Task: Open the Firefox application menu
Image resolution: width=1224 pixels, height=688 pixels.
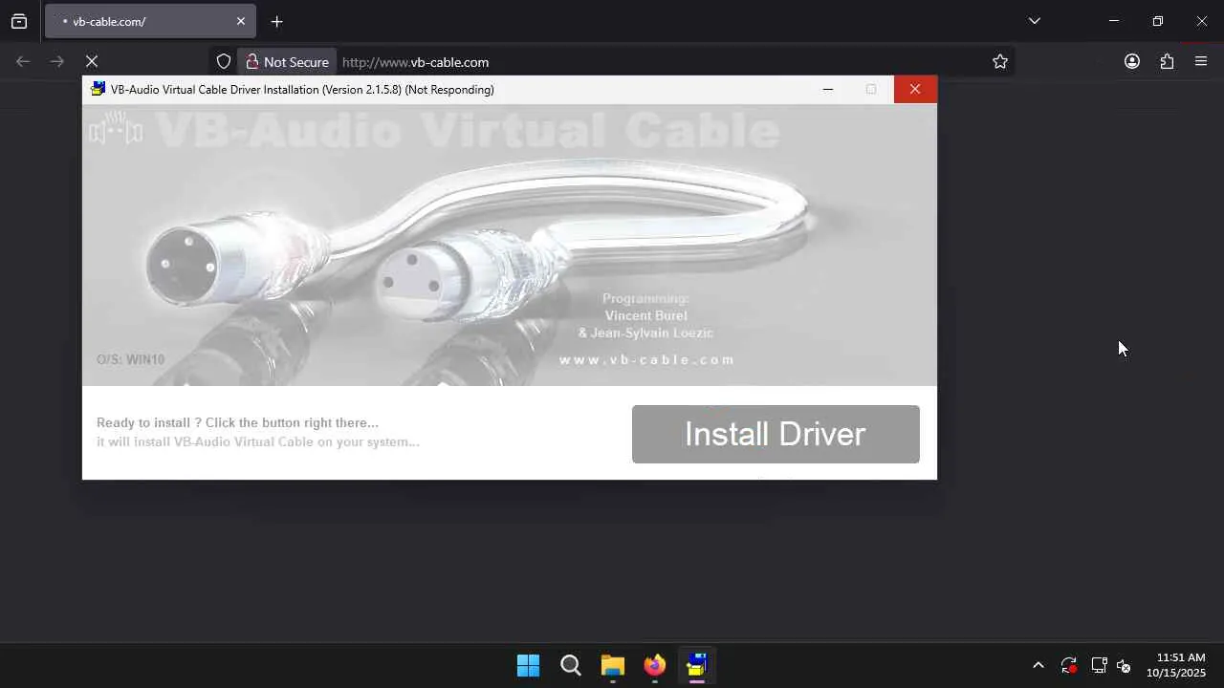Action: point(1201,61)
